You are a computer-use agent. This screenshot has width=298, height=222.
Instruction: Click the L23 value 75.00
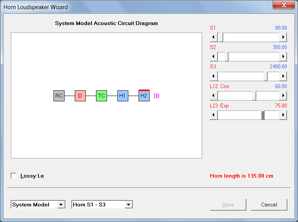tap(281, 105)
